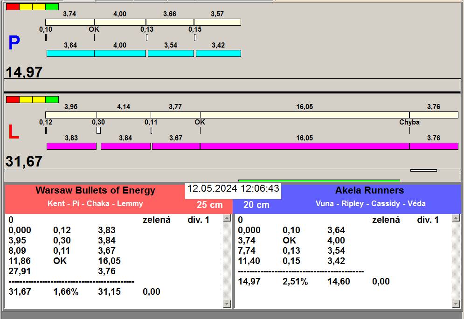Click the Kent - Pi - Chaka - Lemmy lineup
464x319 pixels.
95,204
